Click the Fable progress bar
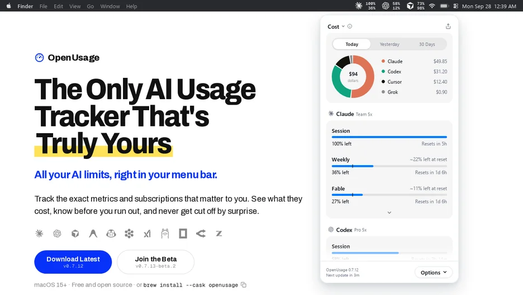 click(389, 195)
